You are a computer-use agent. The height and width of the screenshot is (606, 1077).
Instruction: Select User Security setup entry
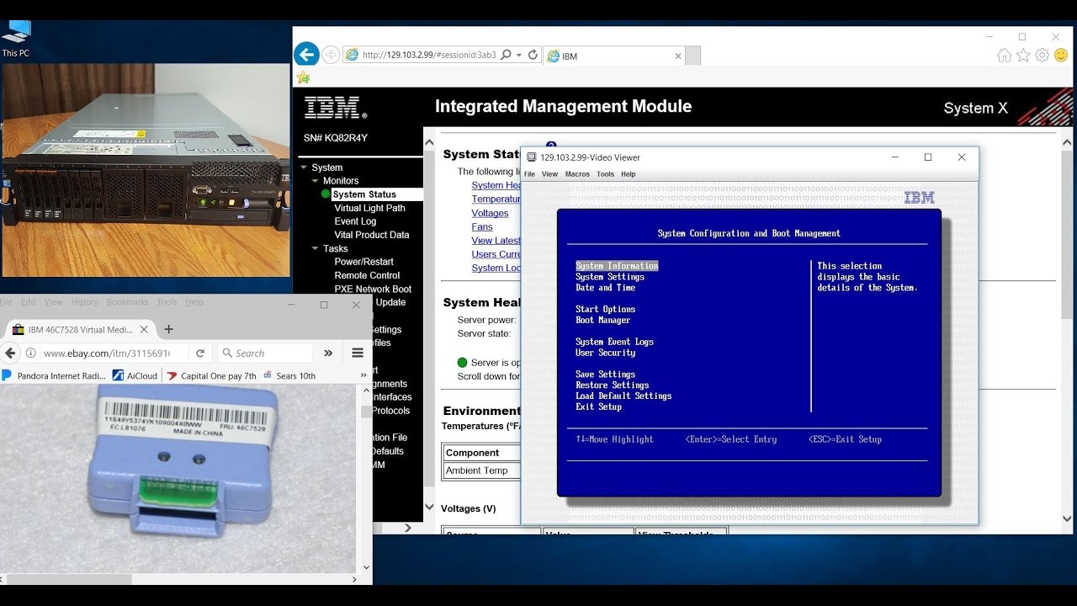pyautogui.click(x=605, y=353)
